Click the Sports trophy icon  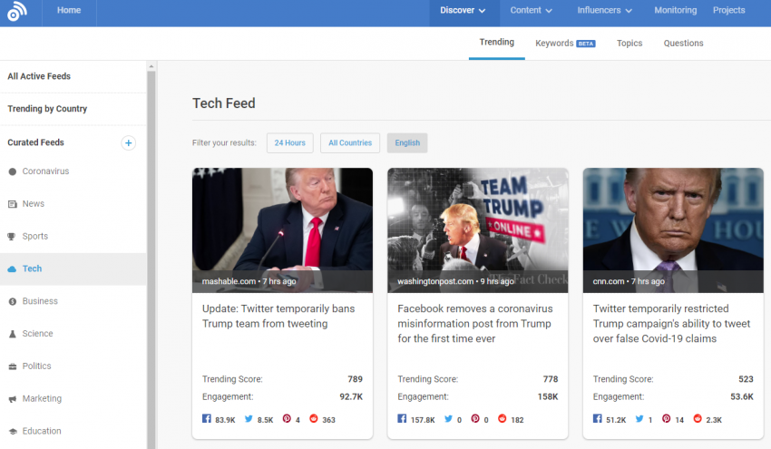click(12, 237)
